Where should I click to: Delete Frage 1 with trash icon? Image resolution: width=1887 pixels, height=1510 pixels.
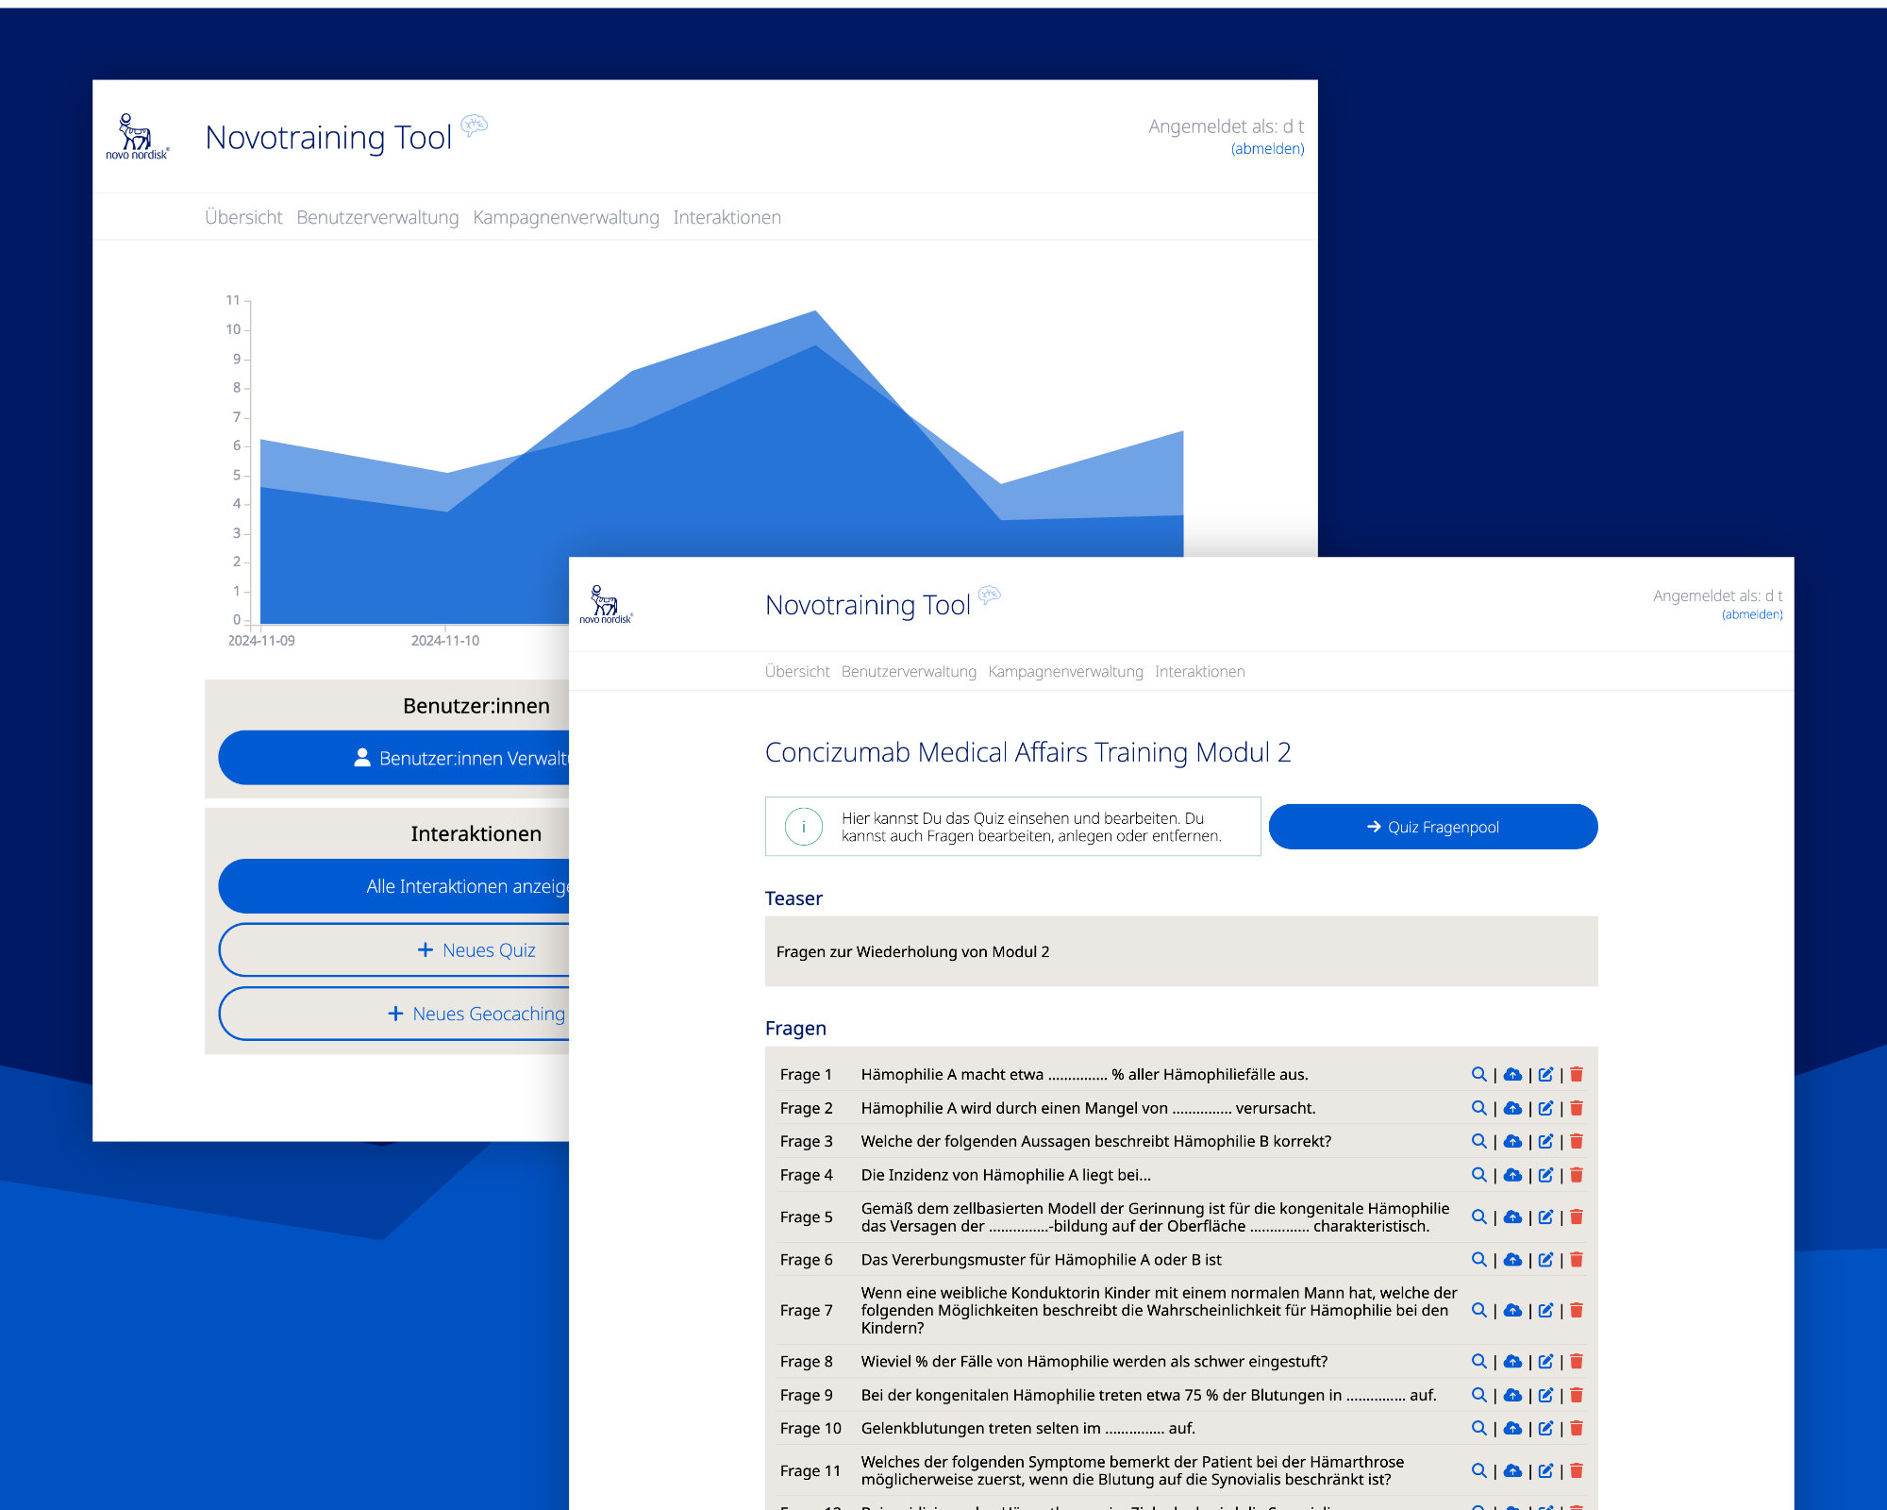[1577, 1074]
